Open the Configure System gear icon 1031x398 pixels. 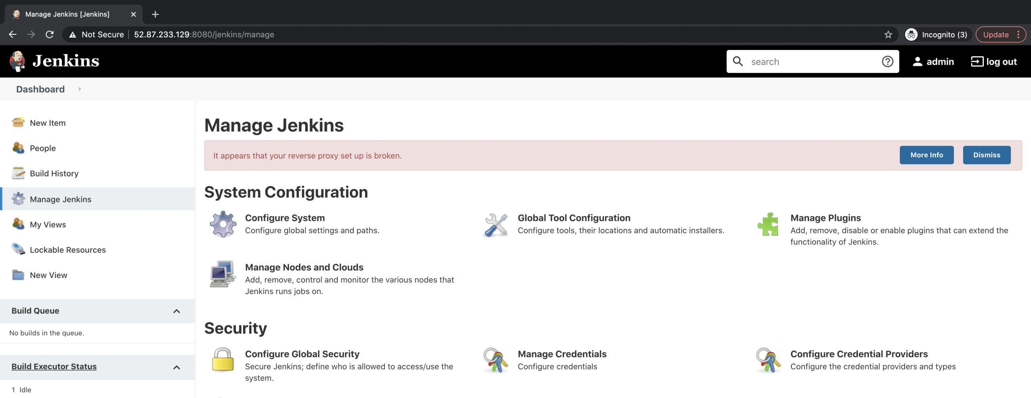click(223, 224)
